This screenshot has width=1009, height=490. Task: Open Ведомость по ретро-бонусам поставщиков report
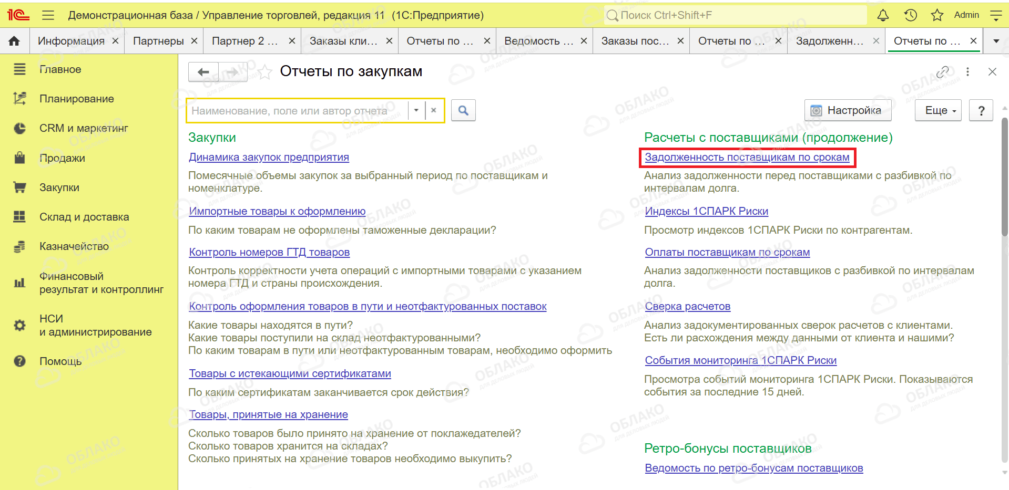[x=753, y=468]
